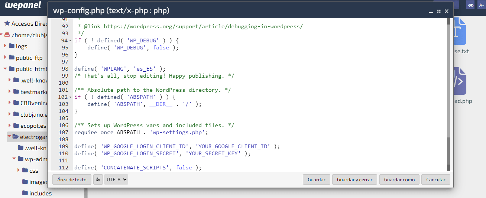The width and height of the screenshot is (486, 198).
Task: Click 'wp-settings.php' string in line 107
Action: 178,132
